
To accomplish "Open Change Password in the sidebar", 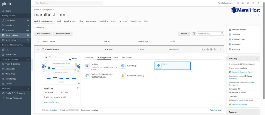I will [x=15, y=98].
